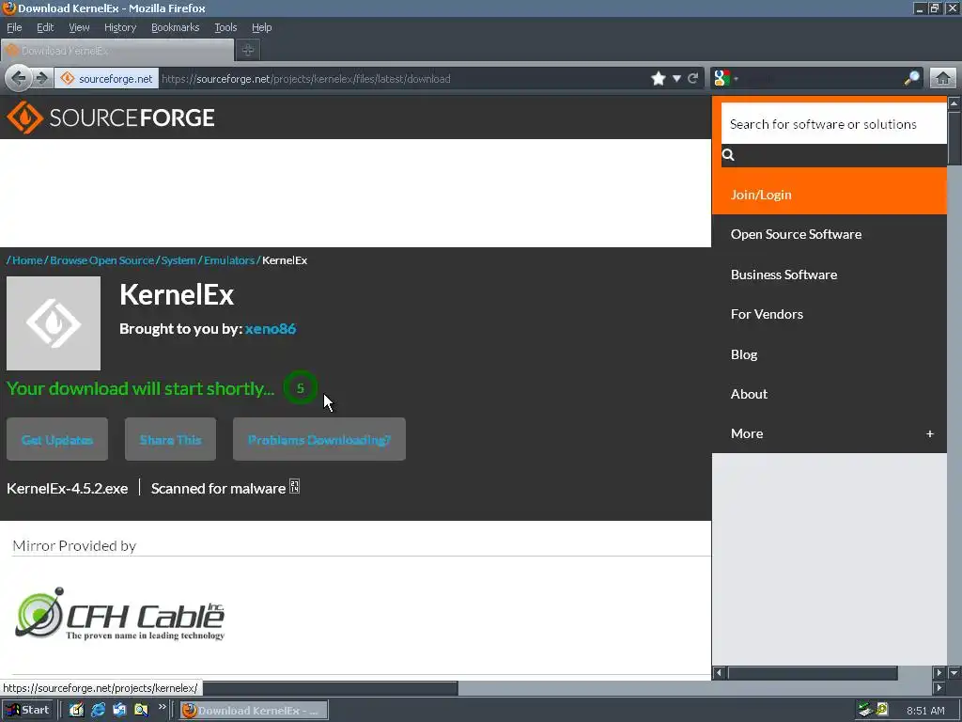Click the Home breadcrumb link

coord(27,260)
